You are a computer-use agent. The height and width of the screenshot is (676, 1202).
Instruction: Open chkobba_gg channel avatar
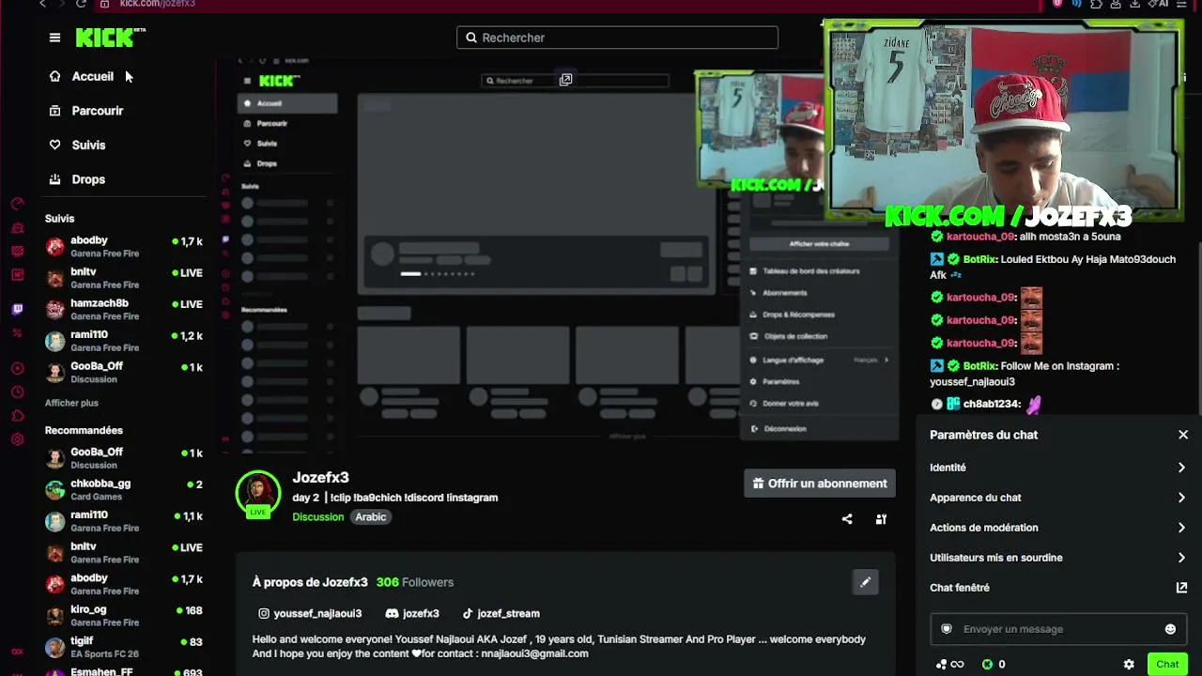click(55, 489)
